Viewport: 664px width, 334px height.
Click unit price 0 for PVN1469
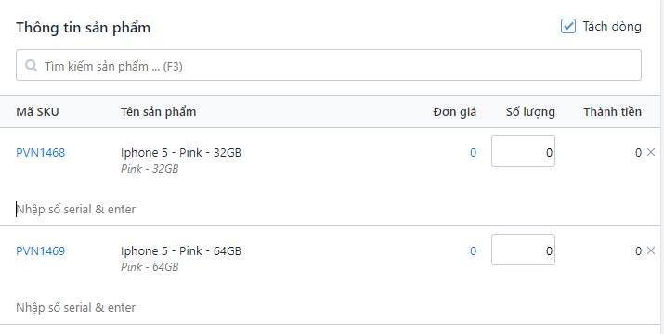pyautogui.click(x=473, y=251)
